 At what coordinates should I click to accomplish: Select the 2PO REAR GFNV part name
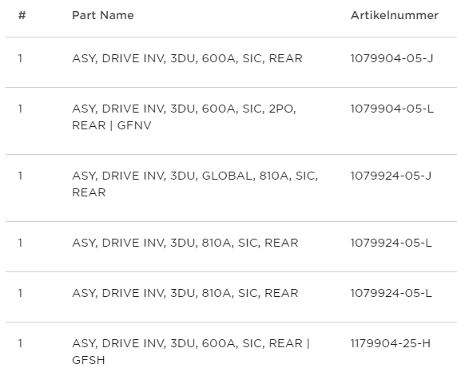click(184, 117)
